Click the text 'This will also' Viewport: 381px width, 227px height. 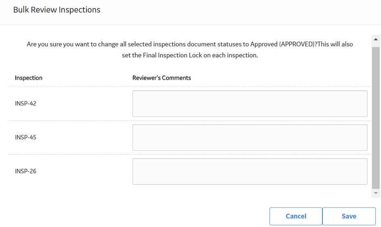pos(335,44)
